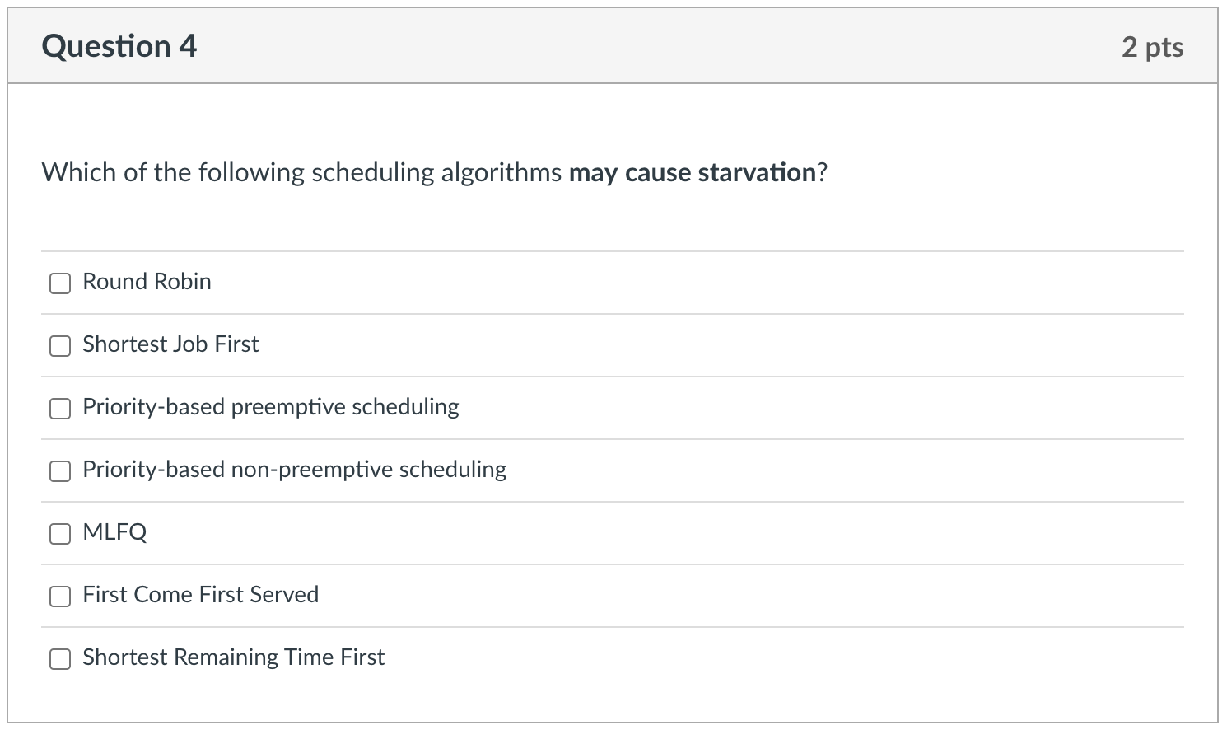Enable the Round Robin answer option
The height and width of the screenshot is (730, 1227).
coord(60,283)
